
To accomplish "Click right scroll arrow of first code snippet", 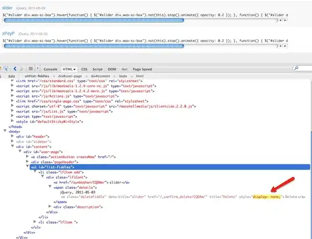I will point(285,20).
